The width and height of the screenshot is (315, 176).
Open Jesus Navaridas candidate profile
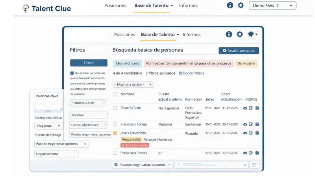[x=133, y=133]
